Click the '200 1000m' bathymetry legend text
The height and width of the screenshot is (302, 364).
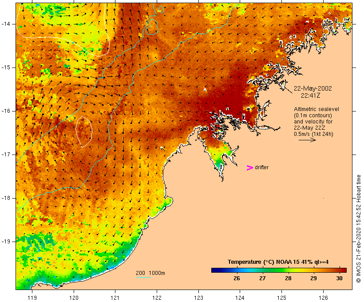tap(150, 273)
